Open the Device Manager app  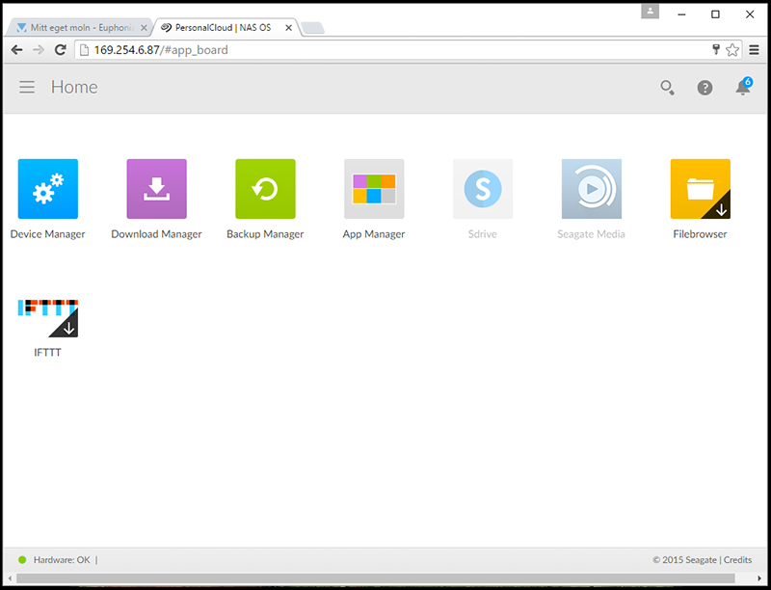[x=47, y=189]
